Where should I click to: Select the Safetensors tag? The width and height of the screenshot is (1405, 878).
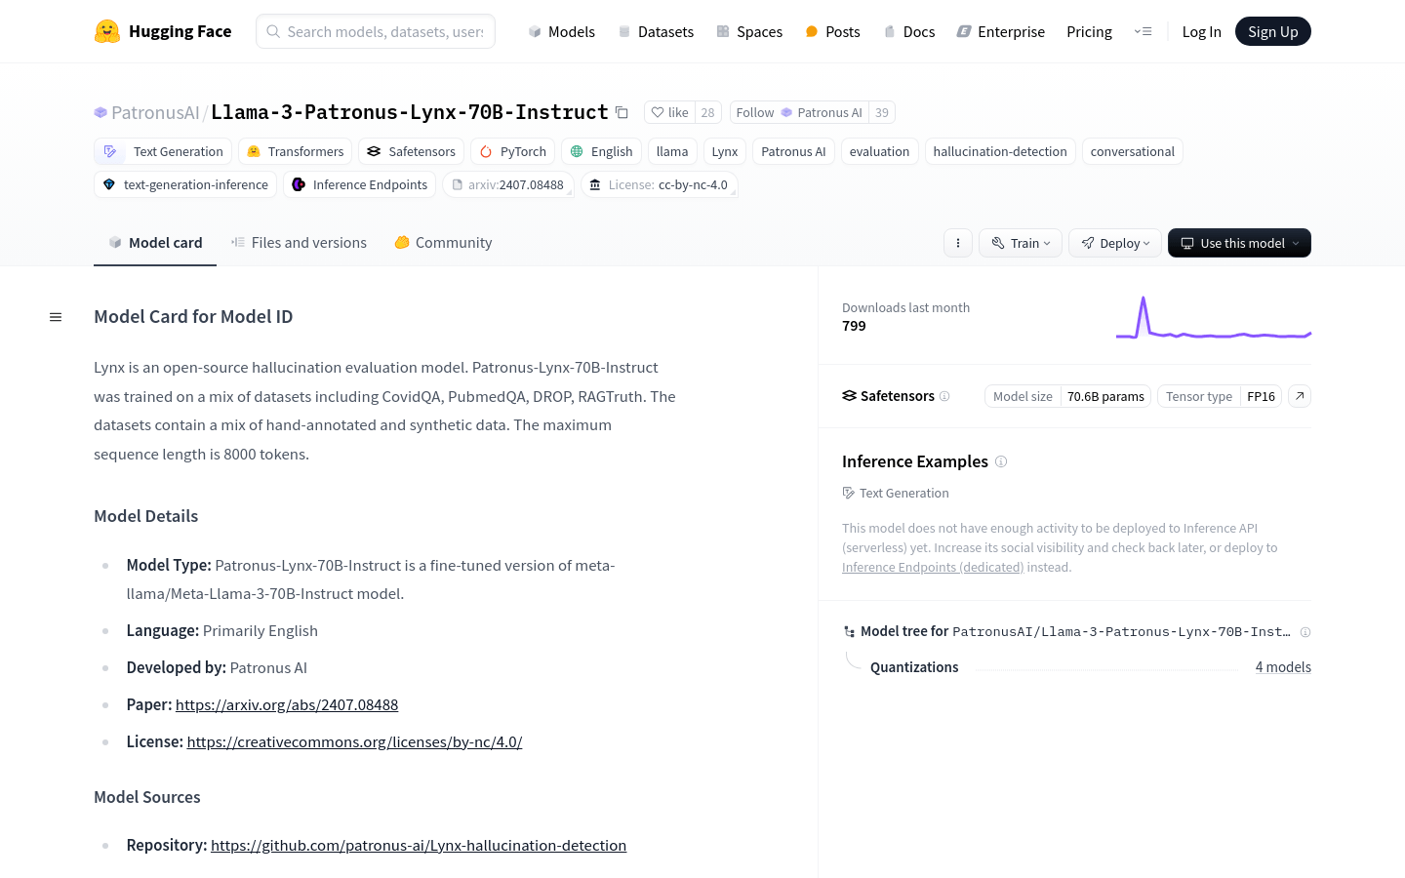[x=411, y=151]
